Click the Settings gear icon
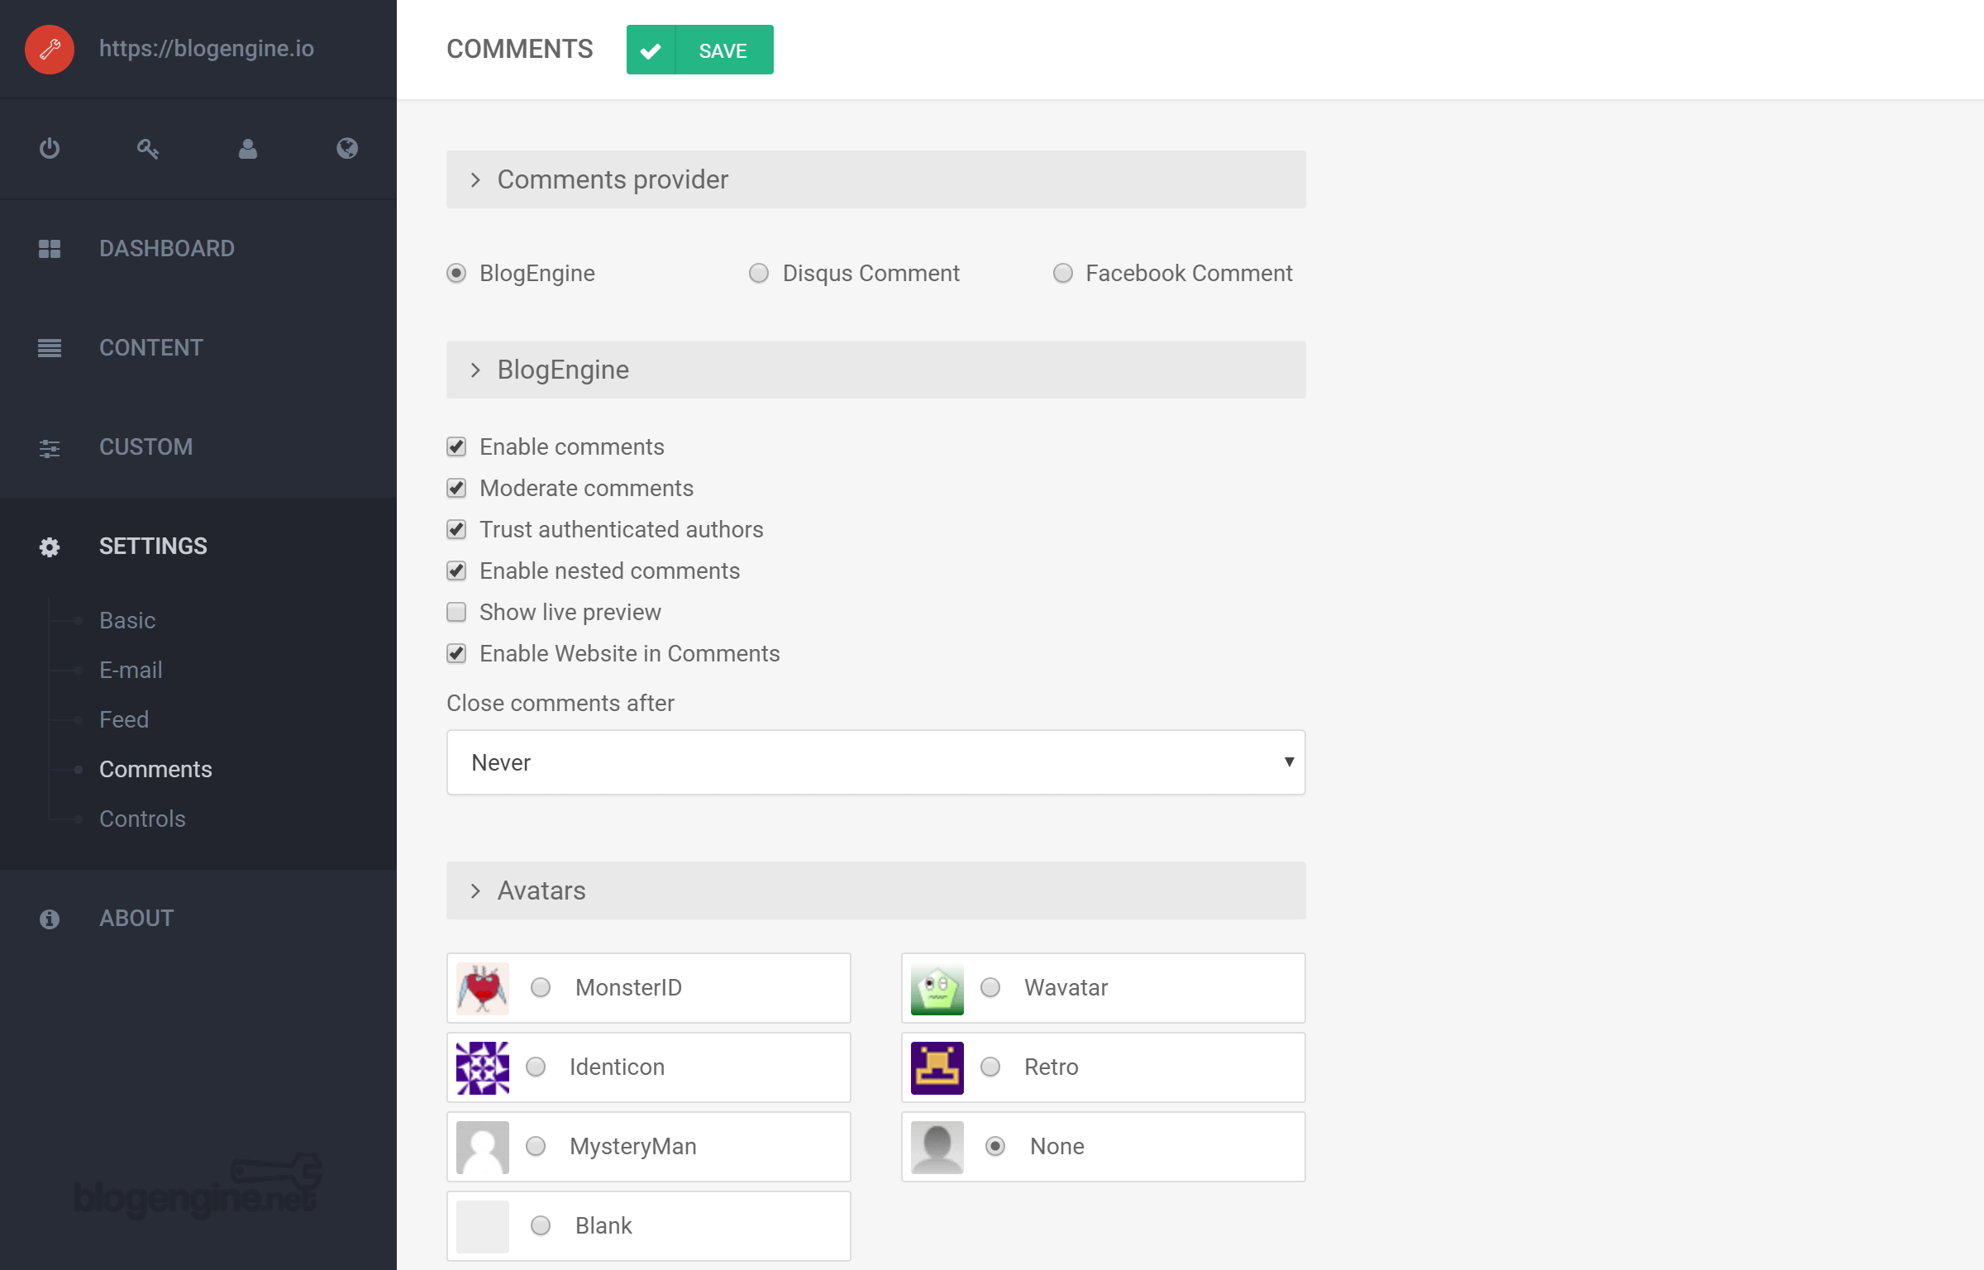1984x1270 pixels. coord(50,547)
